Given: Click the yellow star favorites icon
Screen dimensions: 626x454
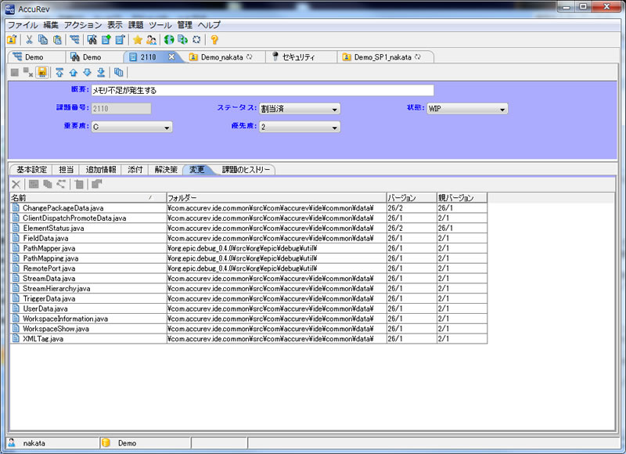Looking at the screenshot, I should pyautogui.click(x=138, y=40).
